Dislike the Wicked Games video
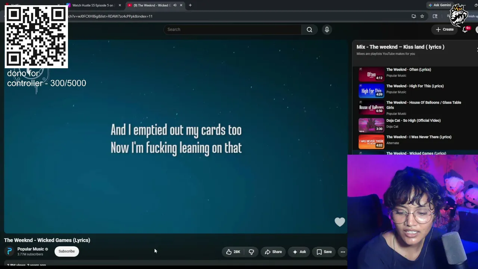The image size is (478, 269). (251, 252)
